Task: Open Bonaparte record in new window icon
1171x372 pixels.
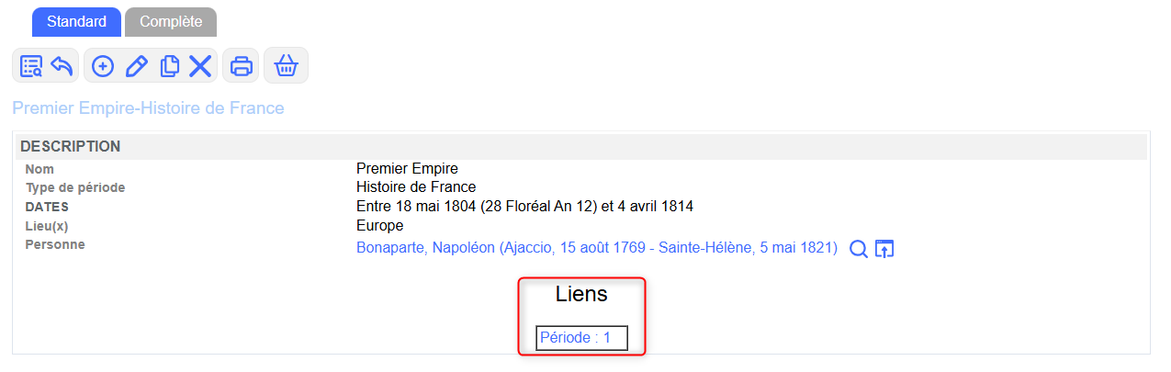Action: coord(884,249)
